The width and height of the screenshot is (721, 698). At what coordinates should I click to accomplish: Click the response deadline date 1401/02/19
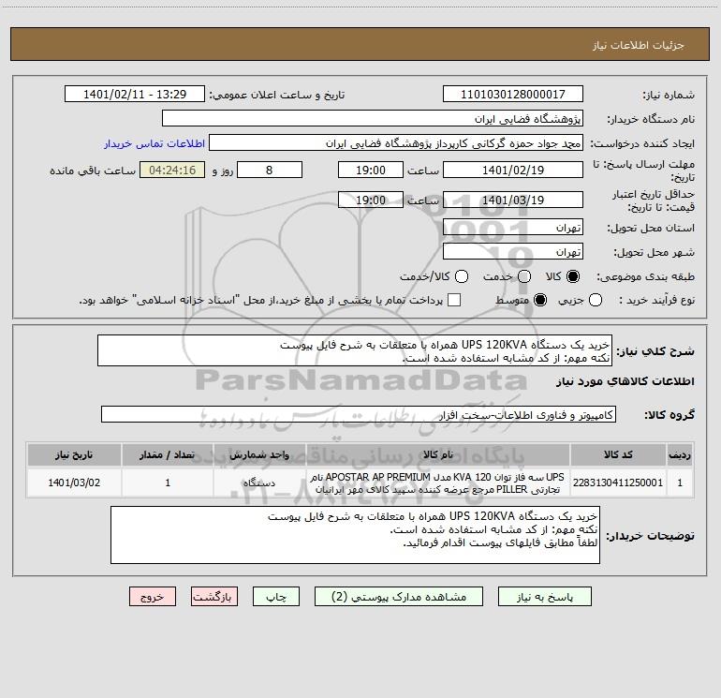point(513,170)
